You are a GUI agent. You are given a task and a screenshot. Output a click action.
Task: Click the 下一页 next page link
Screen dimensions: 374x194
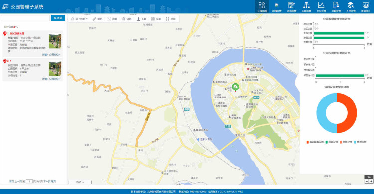47,182
